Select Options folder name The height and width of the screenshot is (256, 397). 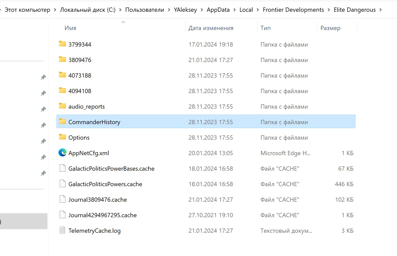pyautogui.click(x=79, y=138)
